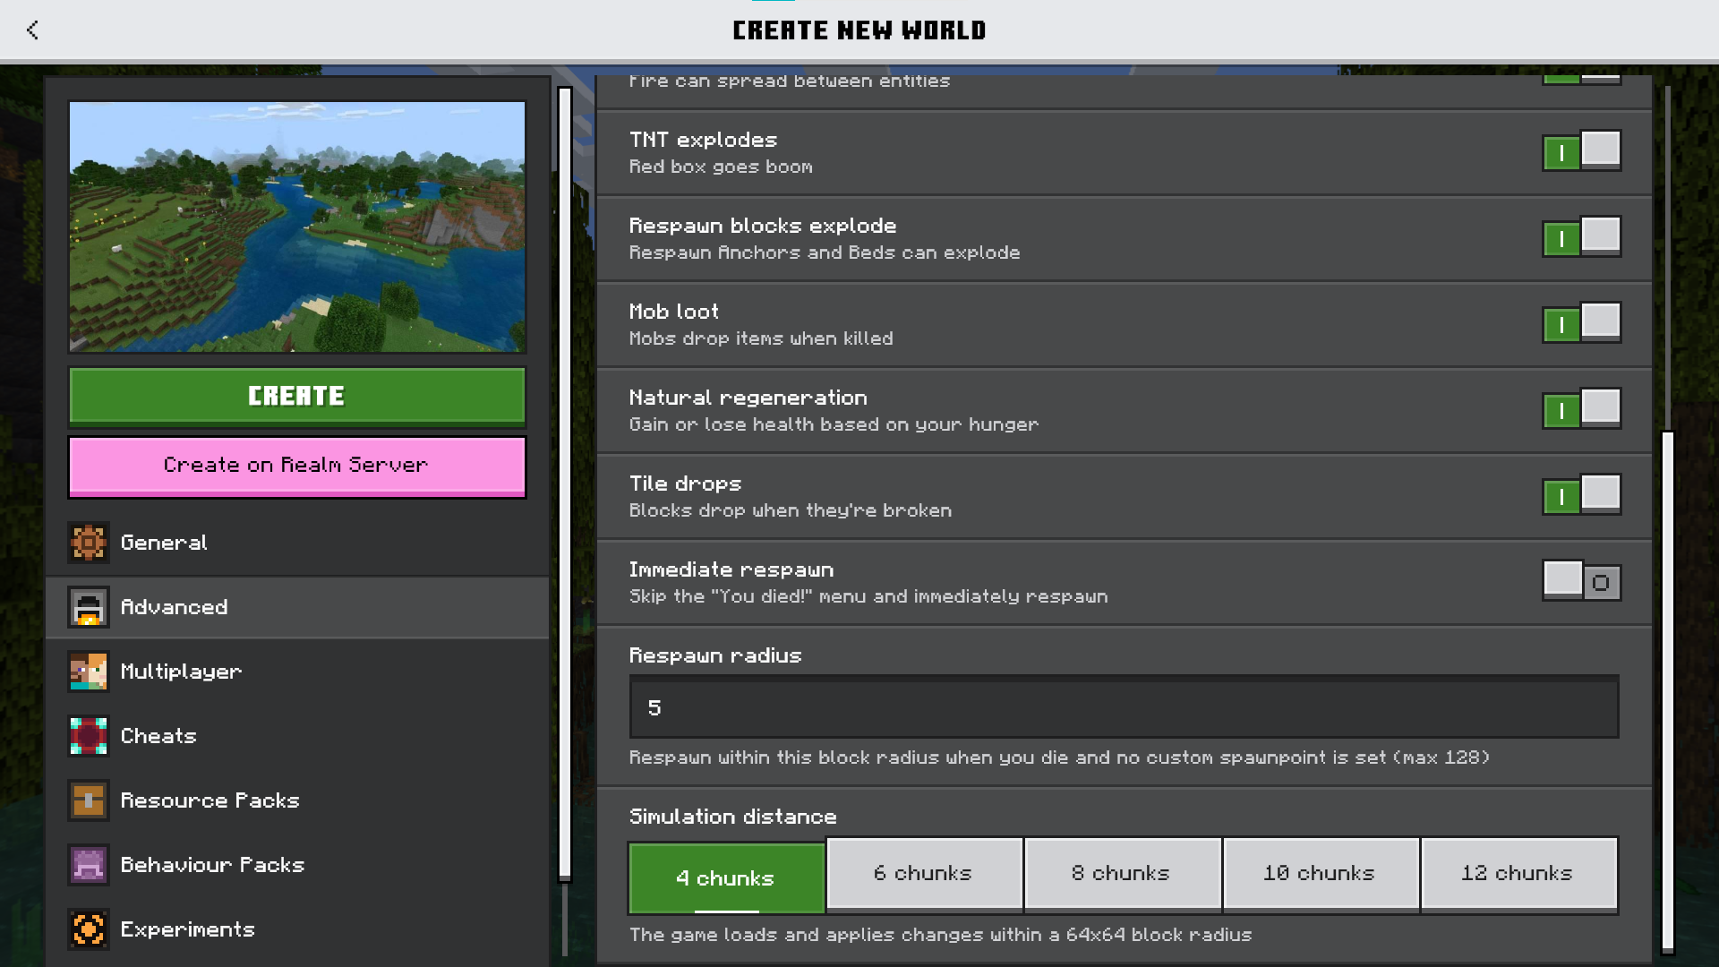The image size is (1719, 967).
Task: Choose 12 chunks simulation distance
Action: pyautogui.click(x=1518, y=873)
